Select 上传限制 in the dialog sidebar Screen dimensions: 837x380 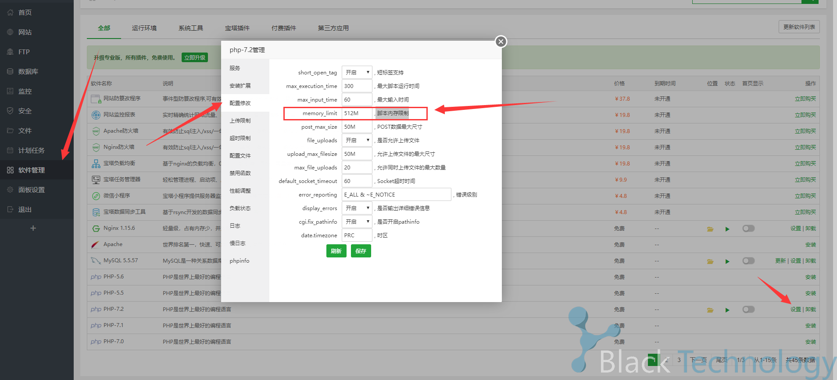(240, 120)
